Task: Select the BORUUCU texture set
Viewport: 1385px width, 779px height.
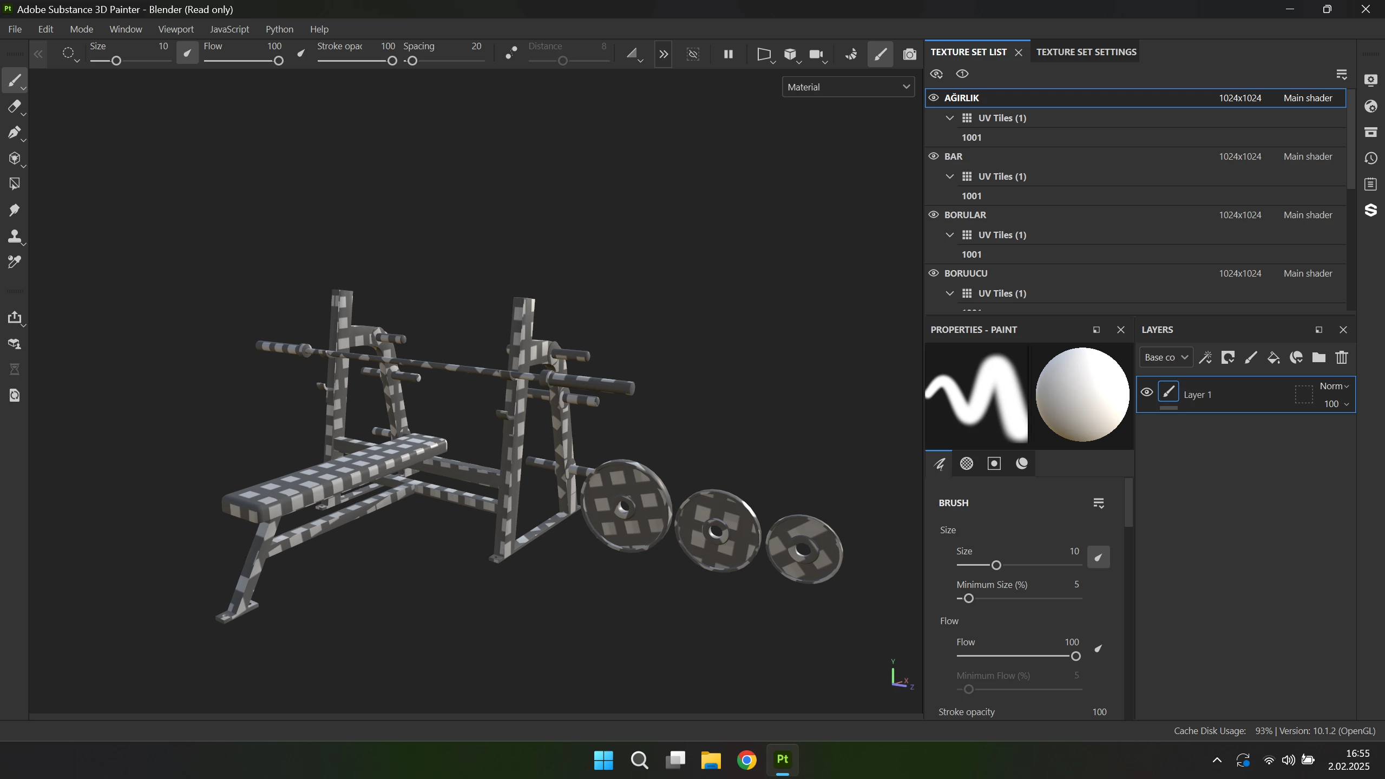Action: point(966,273)
